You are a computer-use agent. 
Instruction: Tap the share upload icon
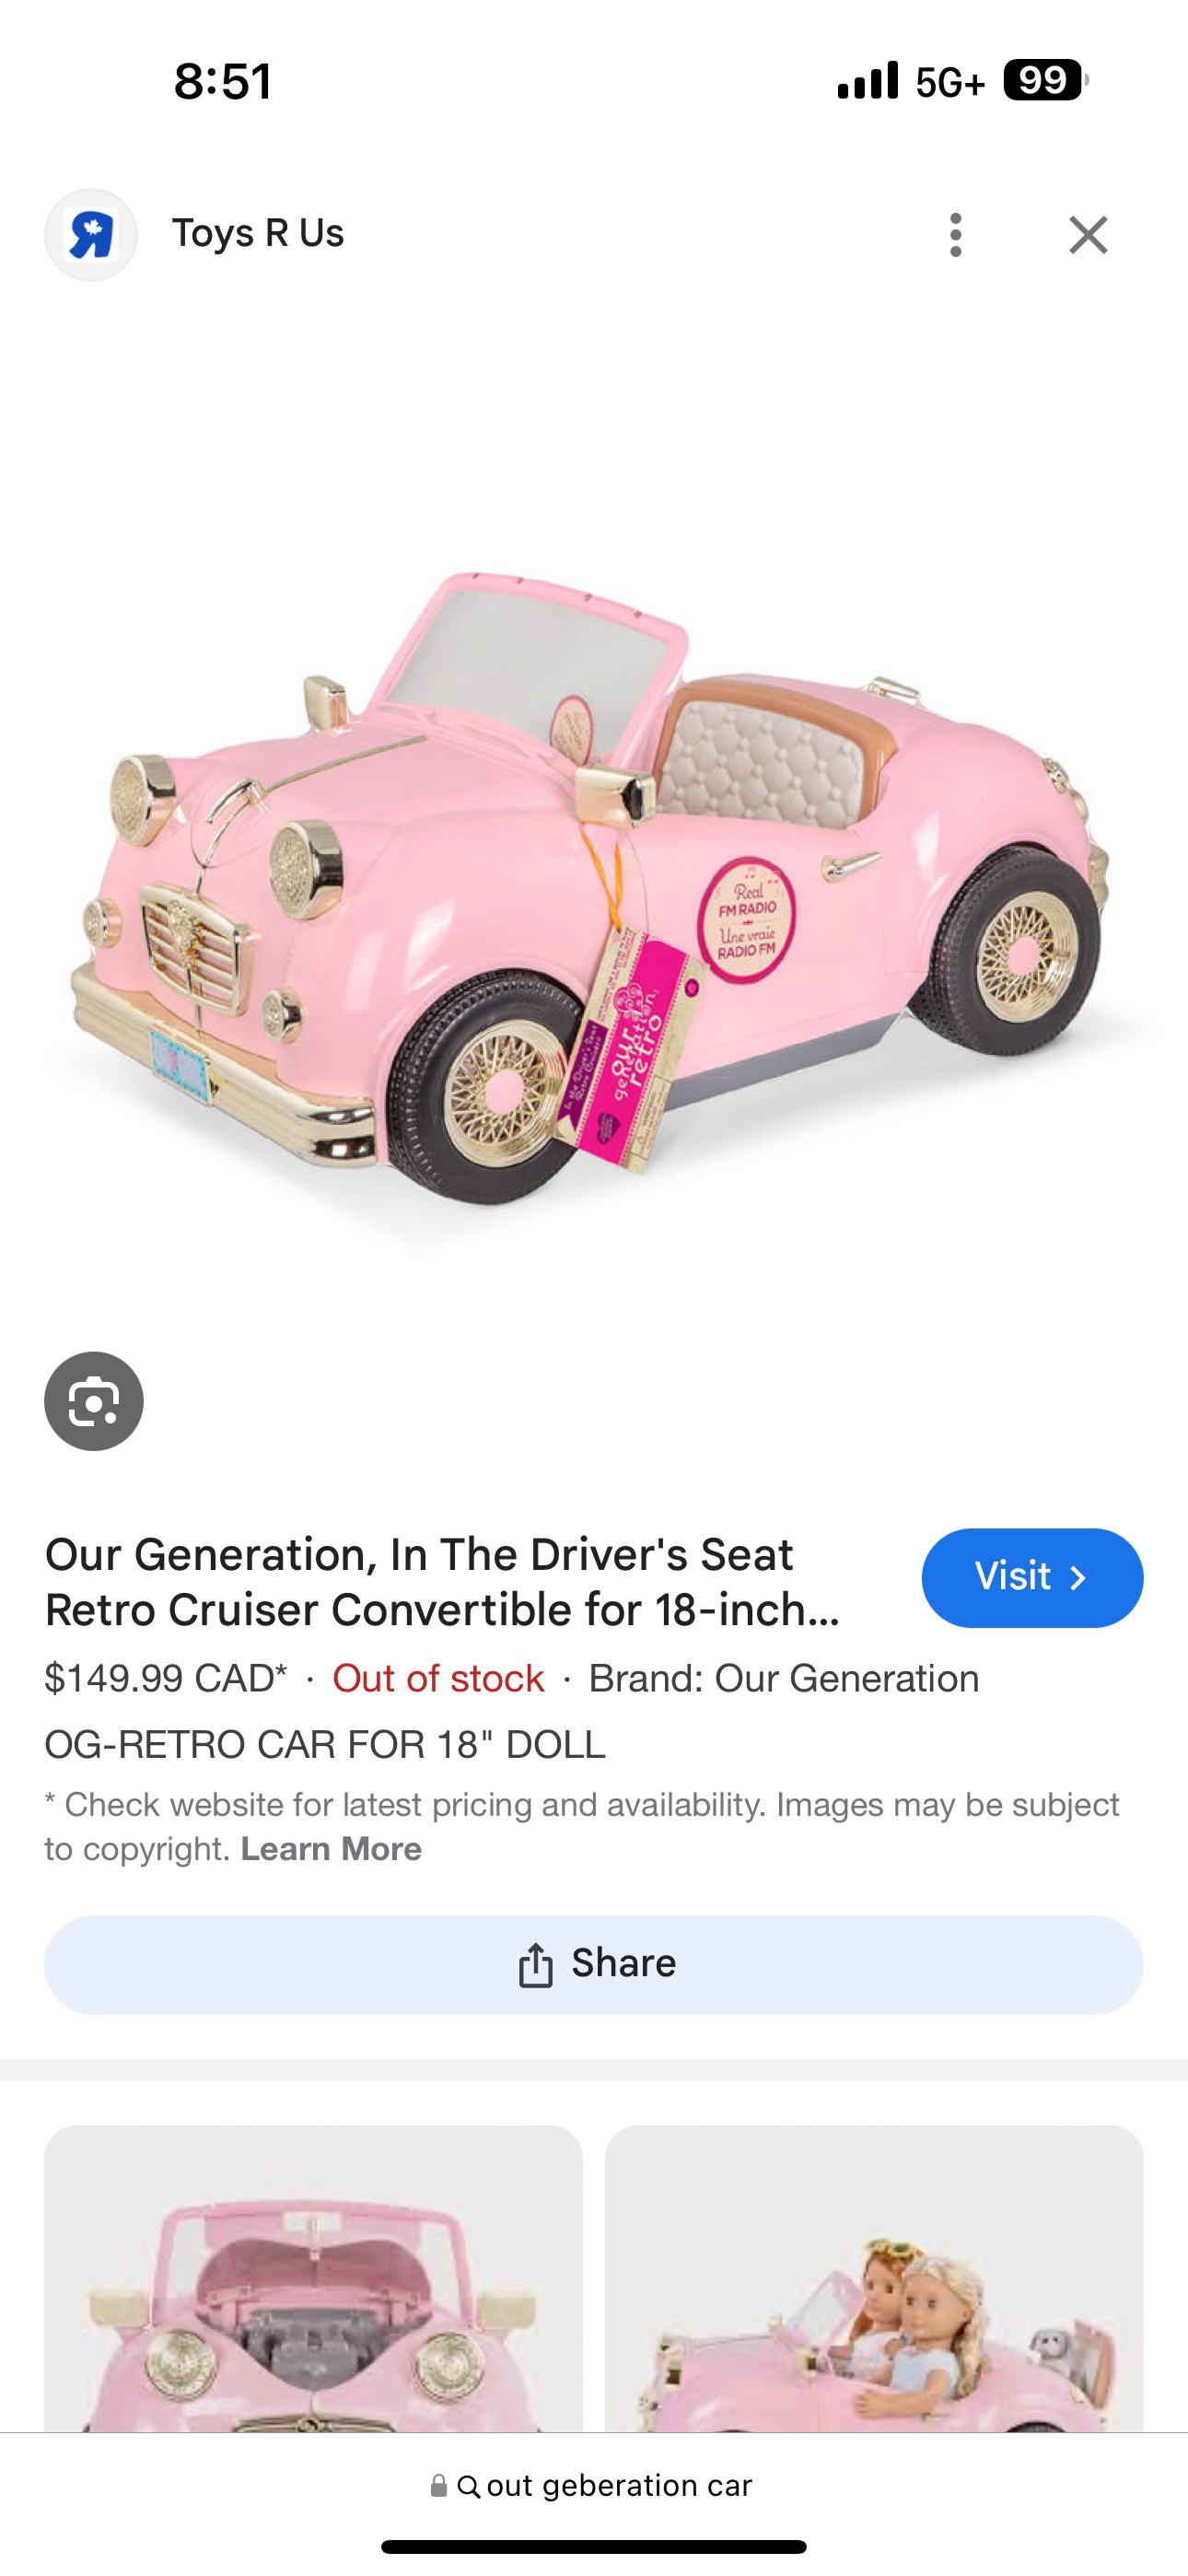click(x=536, y=1964)
